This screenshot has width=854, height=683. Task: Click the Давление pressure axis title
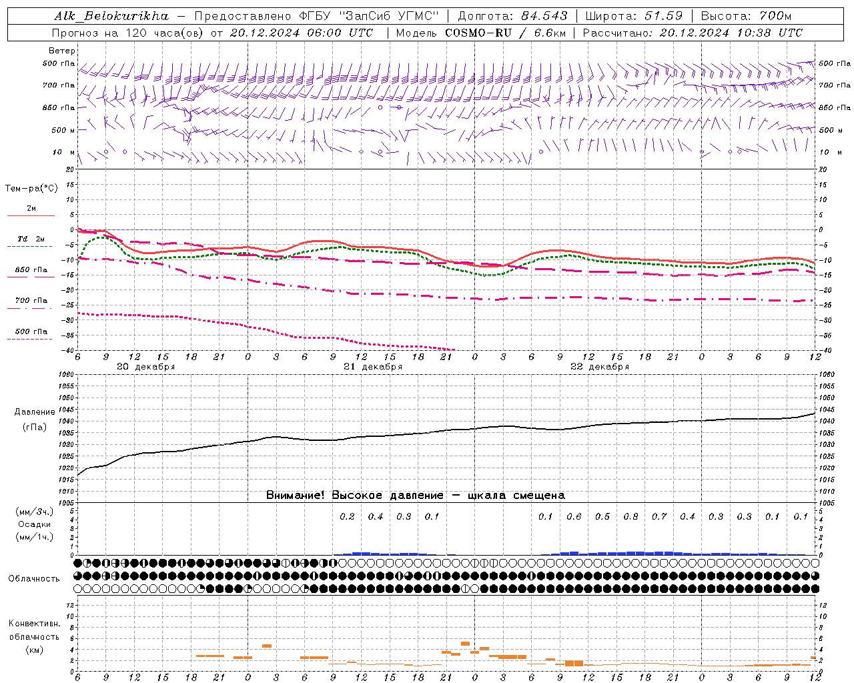coord(35,412)
